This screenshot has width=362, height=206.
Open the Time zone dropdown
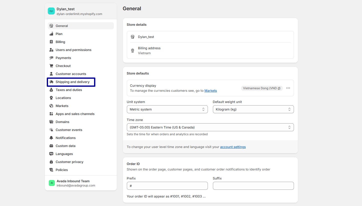pyautogui.click(x=210, y=127)
